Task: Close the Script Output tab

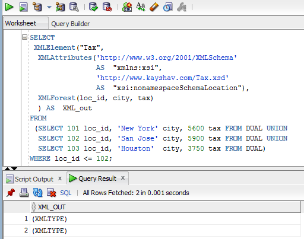Action: [x=60, y=179]
